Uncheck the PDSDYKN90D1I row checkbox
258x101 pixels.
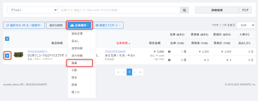(7, 56)
